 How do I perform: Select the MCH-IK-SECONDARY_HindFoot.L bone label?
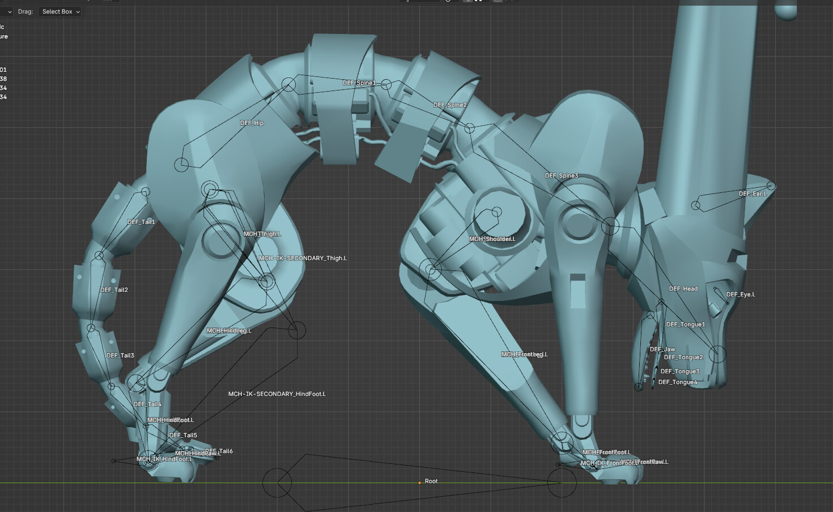277,394
